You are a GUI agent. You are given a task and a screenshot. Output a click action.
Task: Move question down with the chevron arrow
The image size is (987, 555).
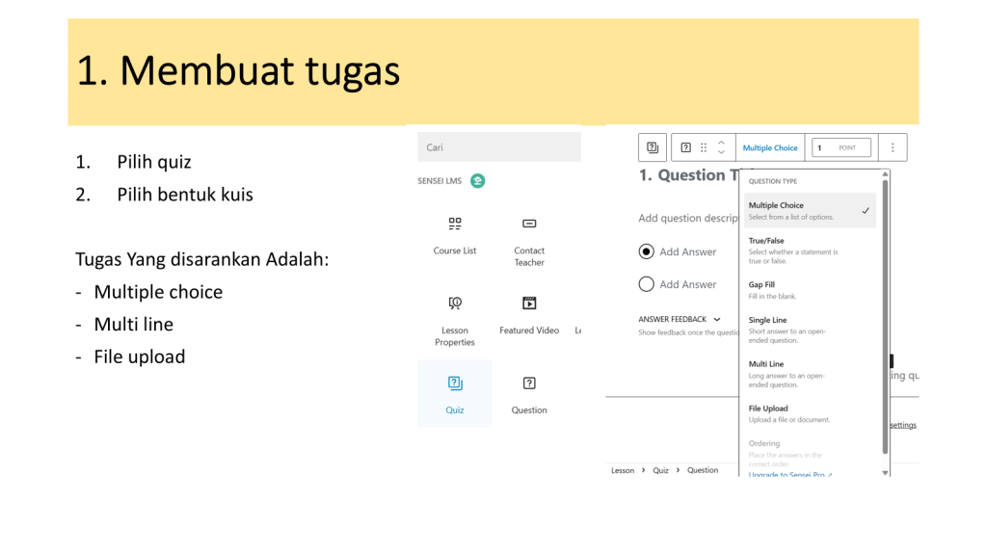click(721, 152)
